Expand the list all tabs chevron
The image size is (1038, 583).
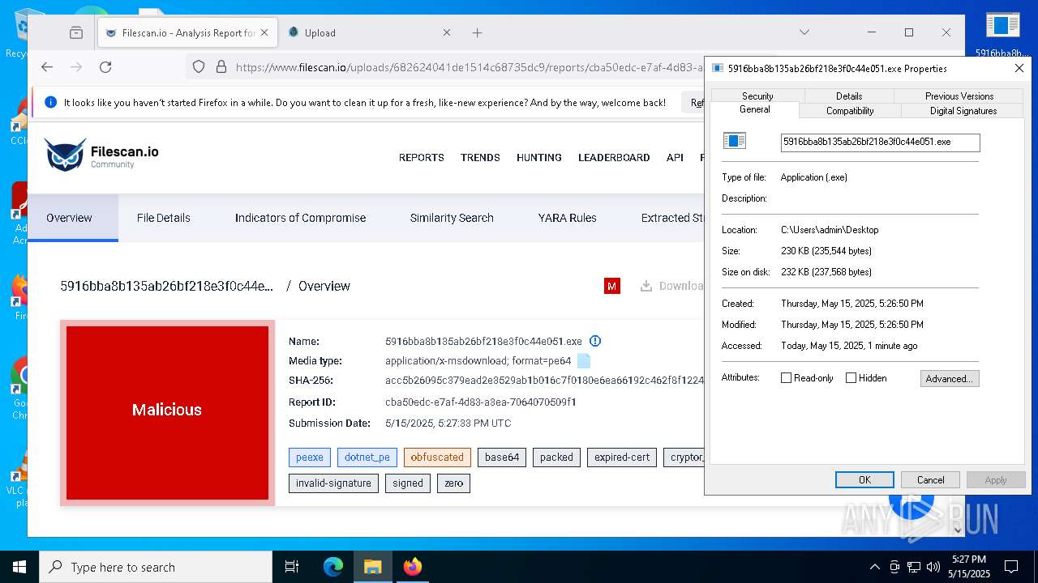[x=804, y=33]
